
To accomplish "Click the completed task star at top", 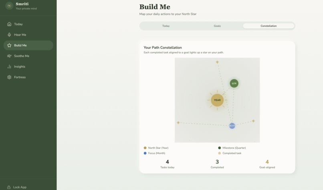I will (217, 62).
